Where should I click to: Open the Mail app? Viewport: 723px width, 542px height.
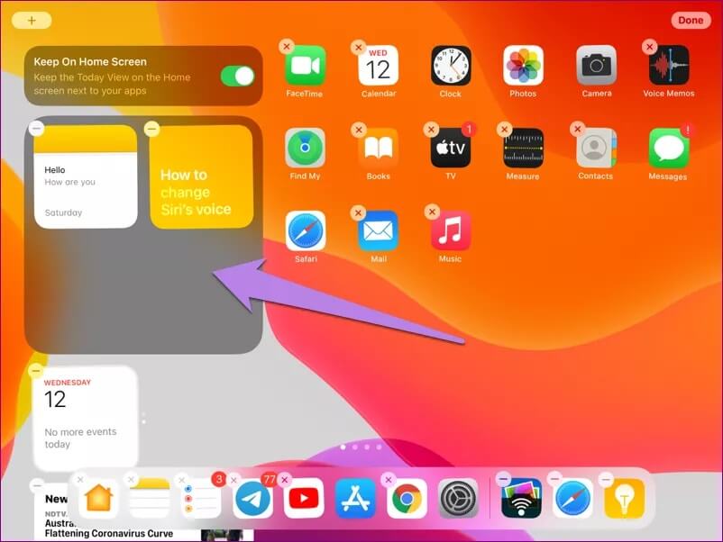pos(378,230)
